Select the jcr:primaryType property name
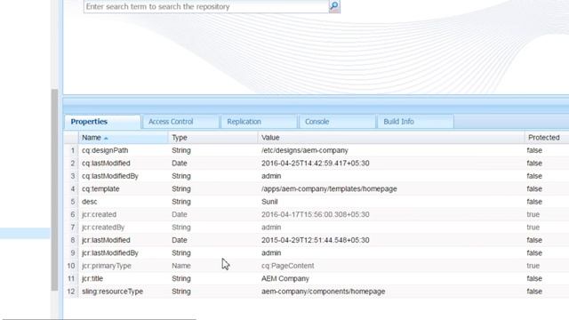Screen dimensions: 569x320 107,266
